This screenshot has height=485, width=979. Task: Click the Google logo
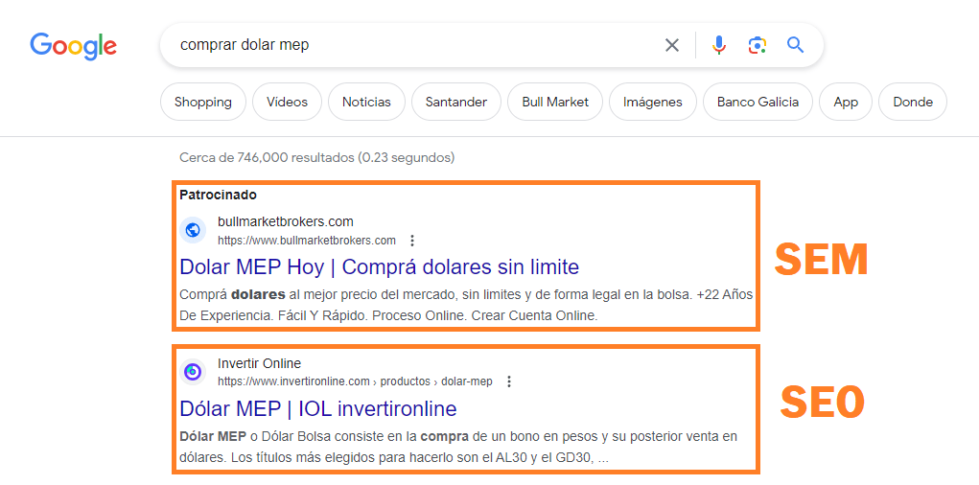click(x=73, y=45)
